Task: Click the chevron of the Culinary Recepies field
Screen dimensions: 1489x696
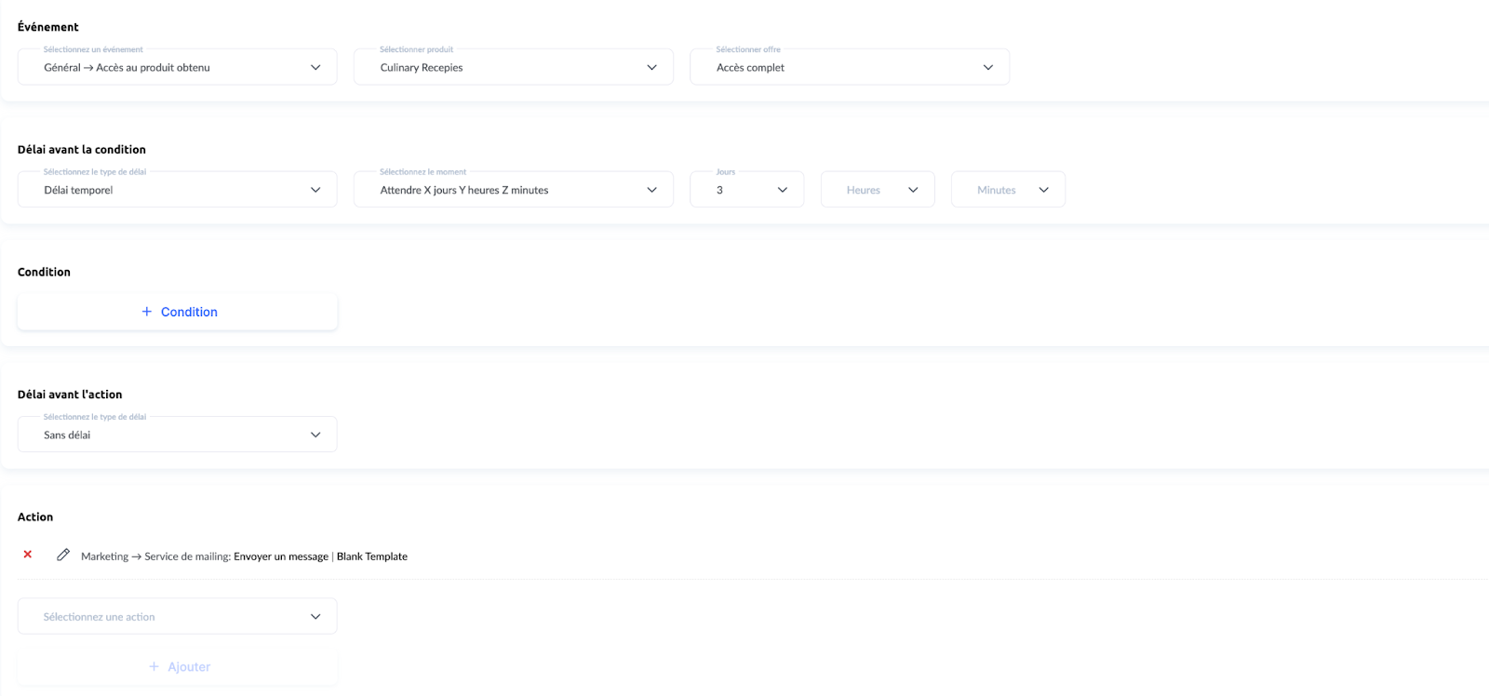Action: [651, 68]
